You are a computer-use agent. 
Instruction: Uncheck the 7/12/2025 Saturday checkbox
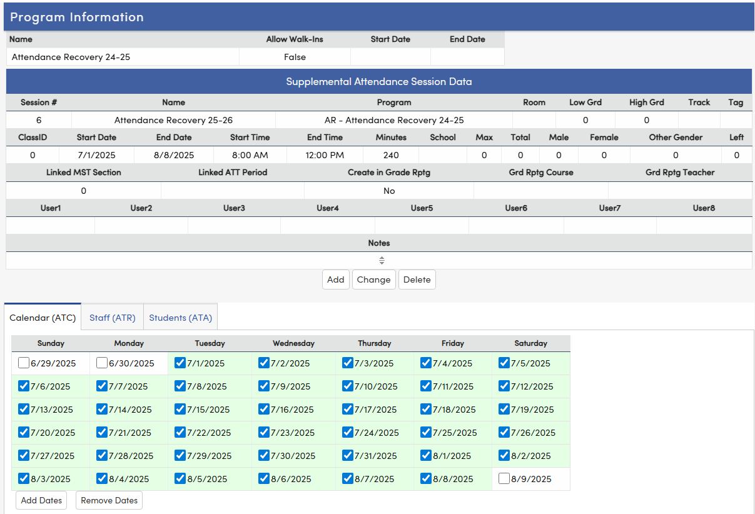(504, 386)
